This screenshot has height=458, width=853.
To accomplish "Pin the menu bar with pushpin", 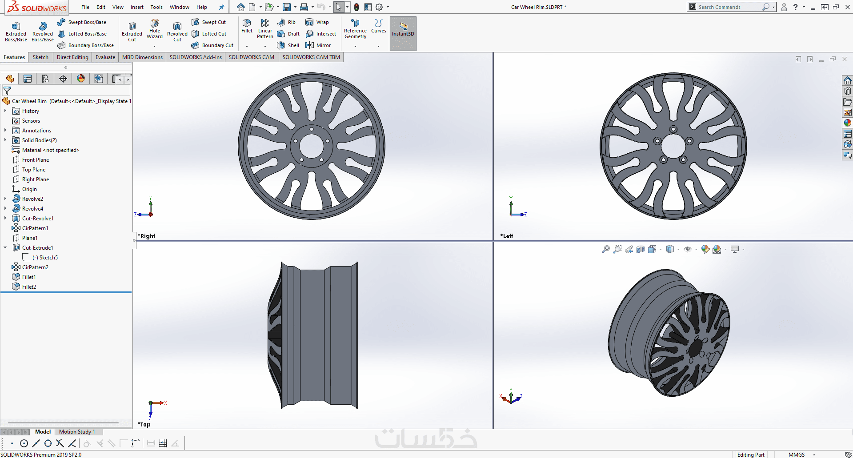I will coord(221,7).
